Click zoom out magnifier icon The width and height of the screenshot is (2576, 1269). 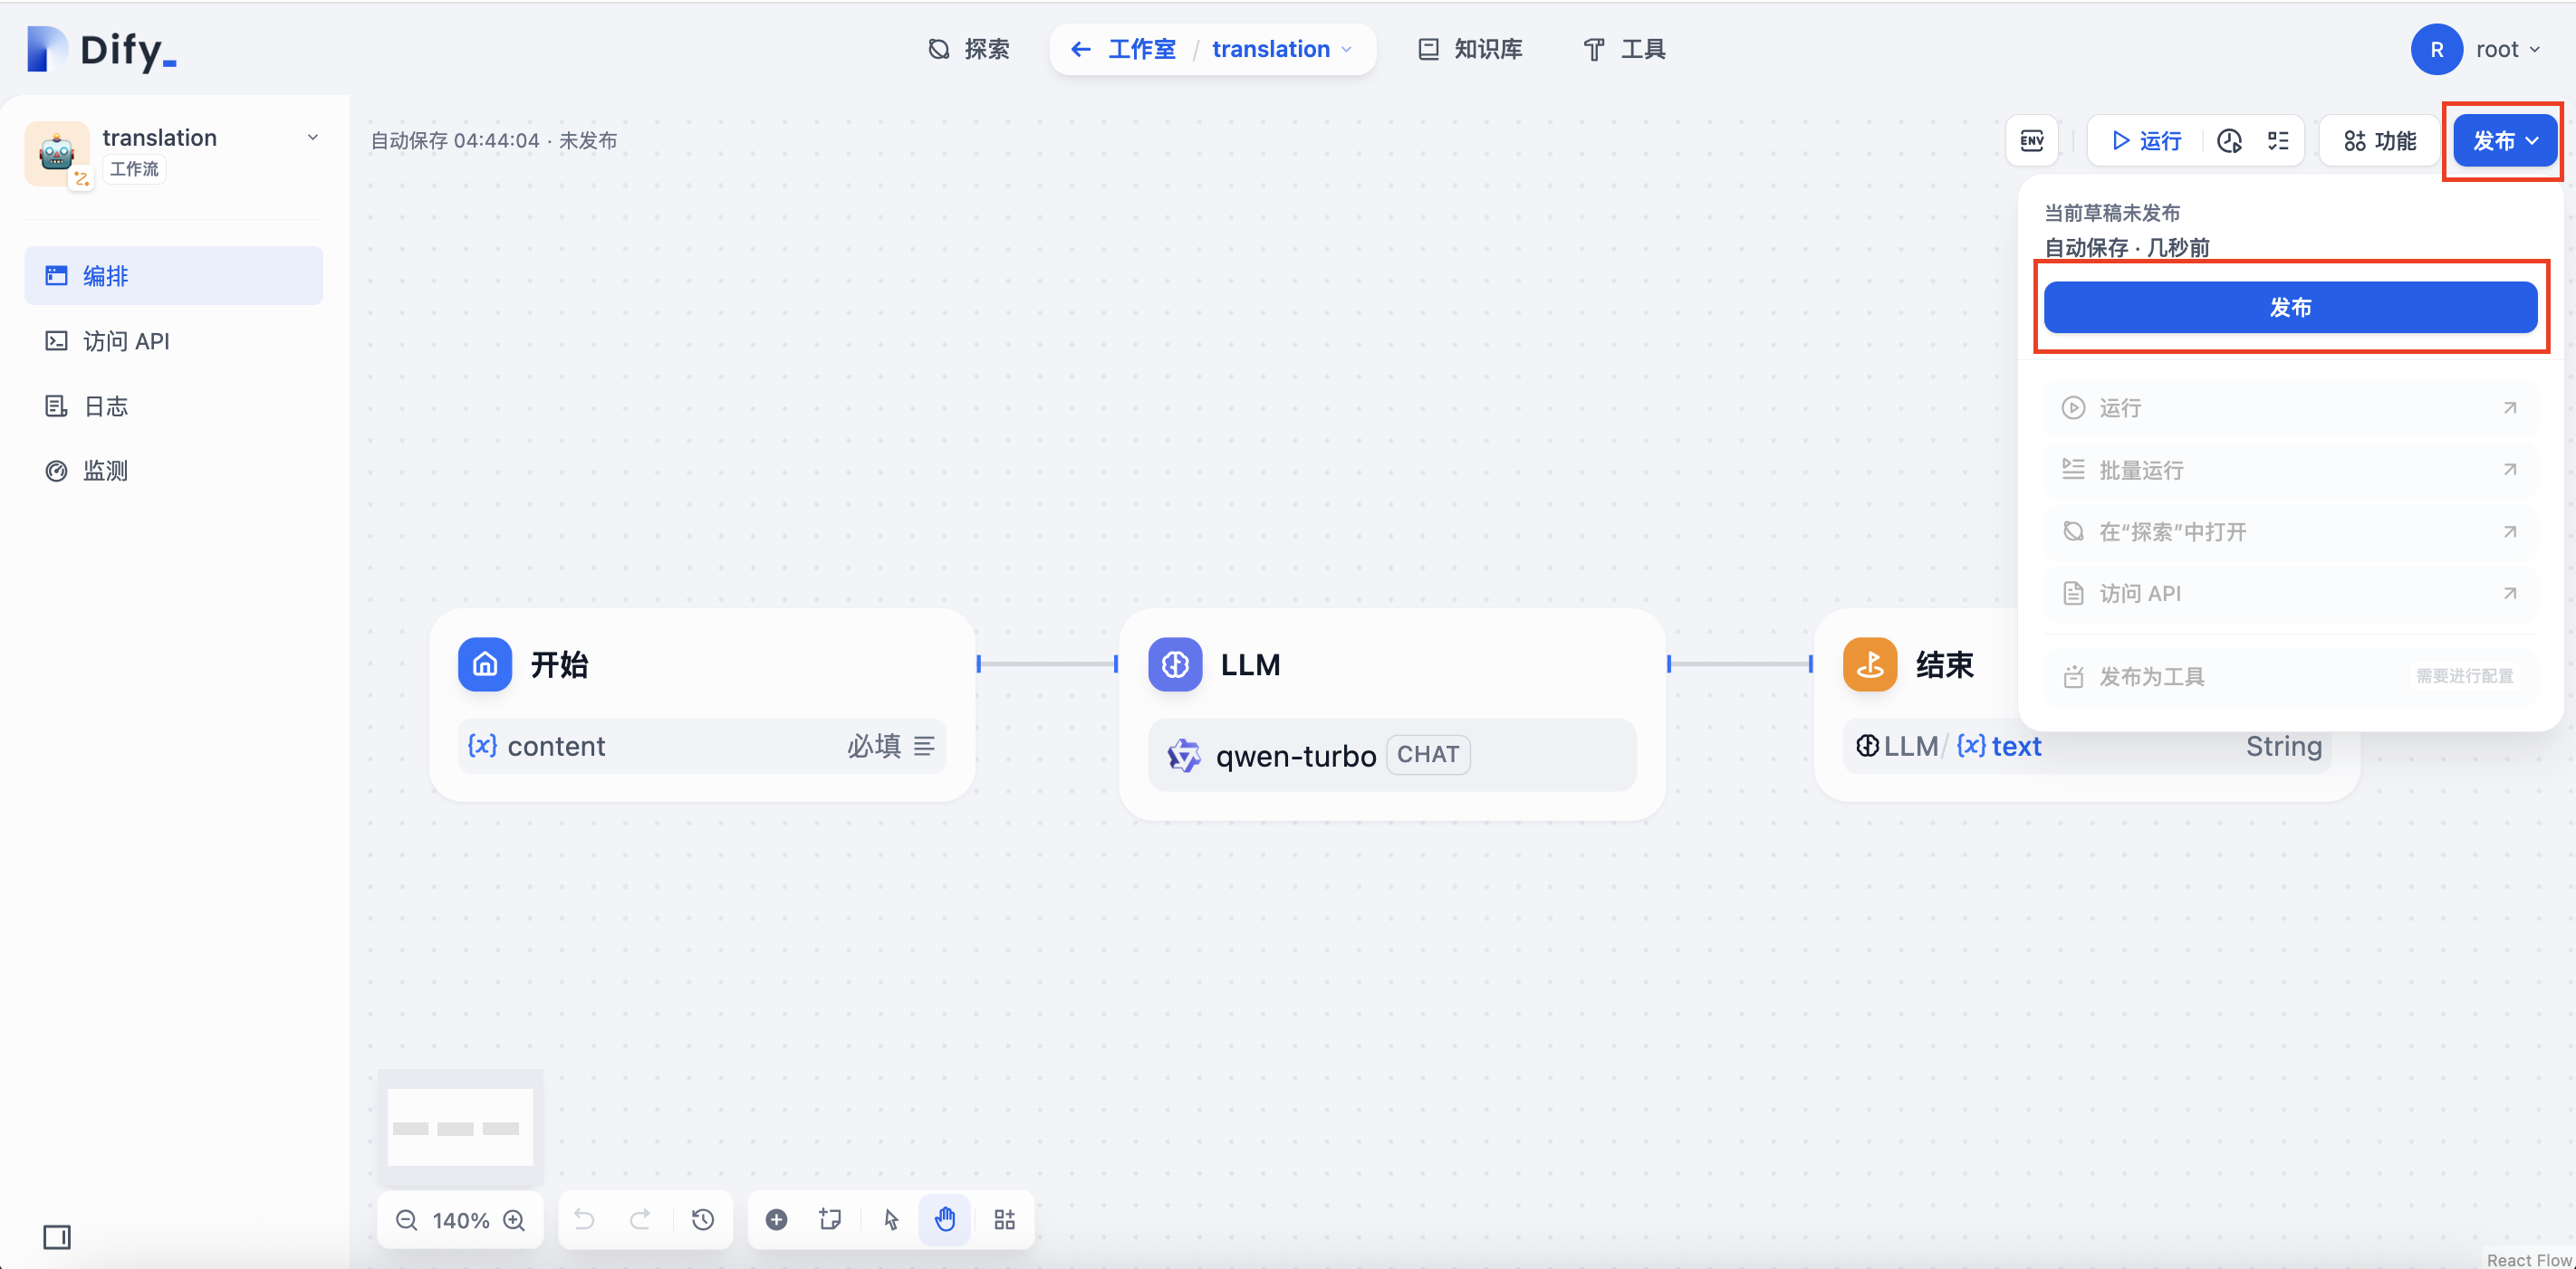[x=406, y=1220]
